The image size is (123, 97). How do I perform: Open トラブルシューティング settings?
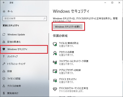(24, 64)
